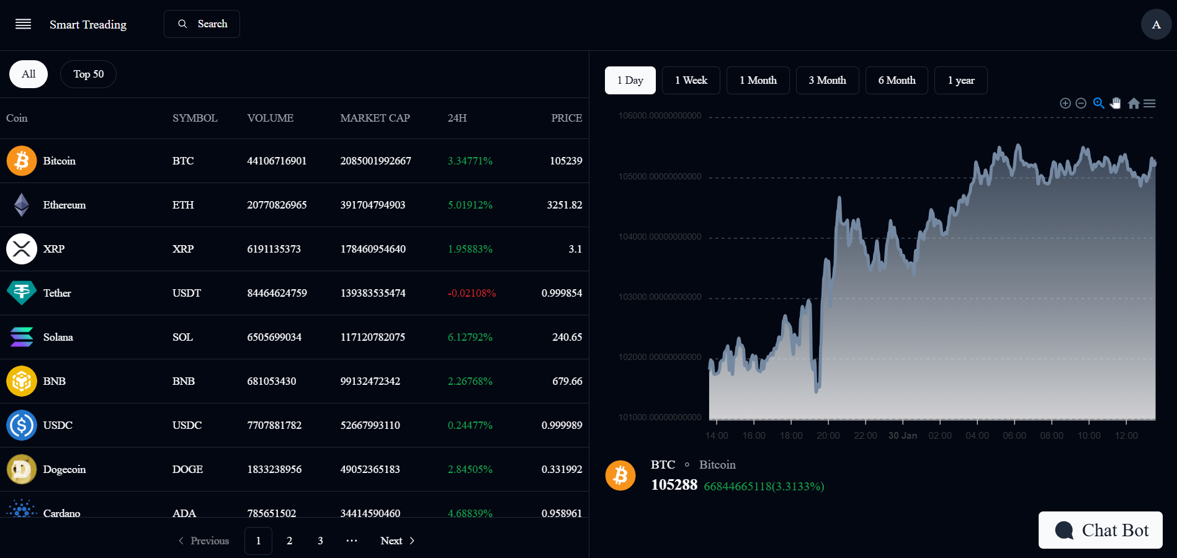Open the hamburger navigation menu
1177x558 pixels.
click(x=23, y=24)
